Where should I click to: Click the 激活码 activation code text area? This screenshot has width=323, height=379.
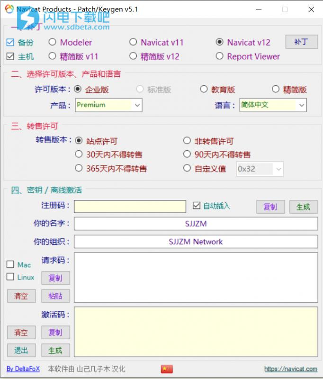click(x=196, y=332)
